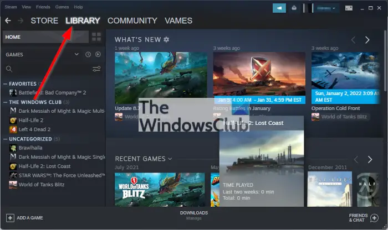This screenshot has height=230, width=388.
Task: Select Dark Messiah Might & Magic Single
Action: click(x=62, y=157)
